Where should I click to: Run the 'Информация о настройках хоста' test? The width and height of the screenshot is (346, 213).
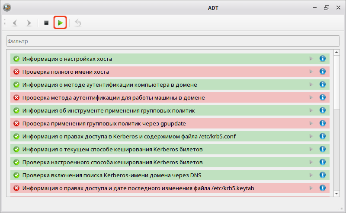pyautogui.click(x=311, y=59)
